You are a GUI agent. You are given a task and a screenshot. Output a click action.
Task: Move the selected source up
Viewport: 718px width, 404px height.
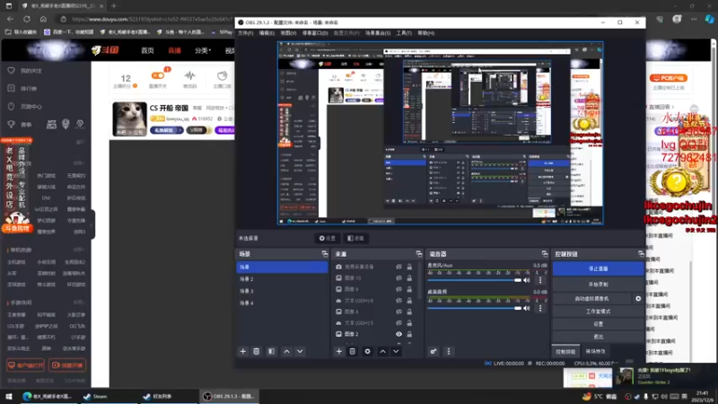(x=383, y=351)
